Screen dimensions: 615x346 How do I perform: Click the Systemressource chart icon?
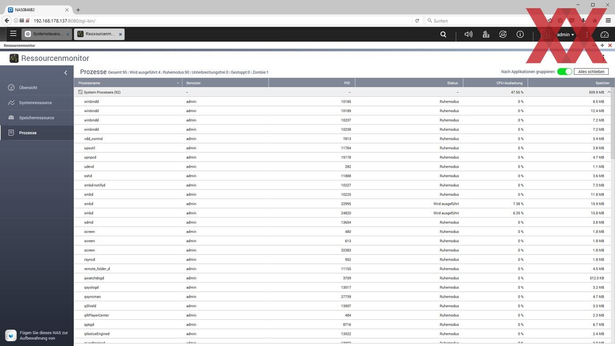click(11, 103)
